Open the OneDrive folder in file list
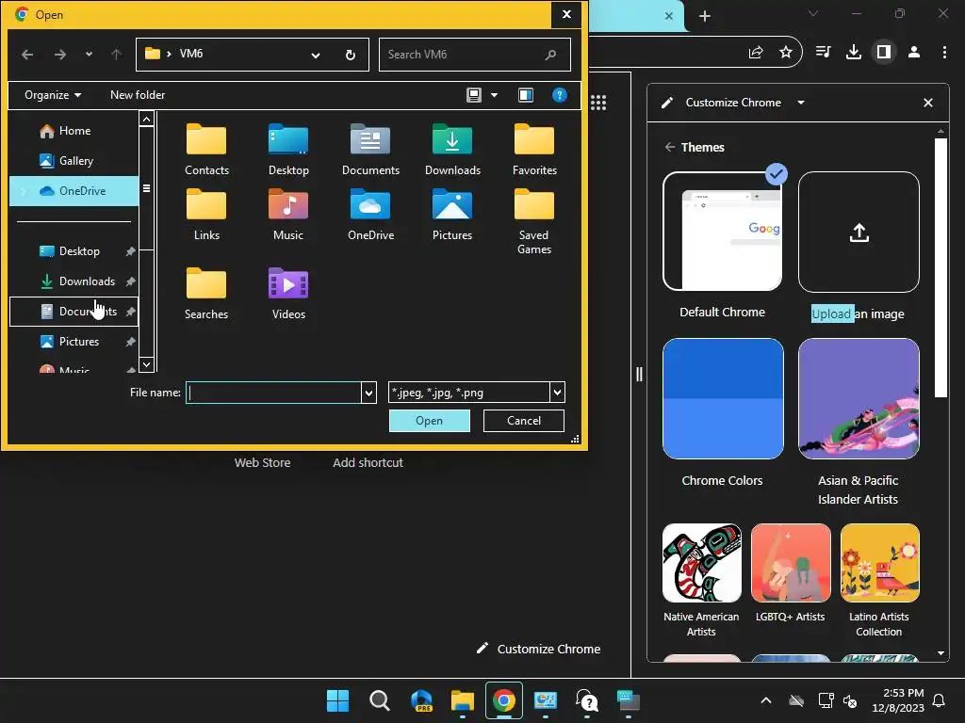This screenshot has height=723, width=965. coord(370,216)
